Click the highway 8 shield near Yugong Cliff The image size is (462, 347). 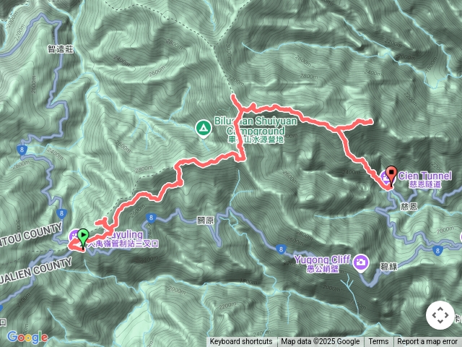[x=281, y=249]
